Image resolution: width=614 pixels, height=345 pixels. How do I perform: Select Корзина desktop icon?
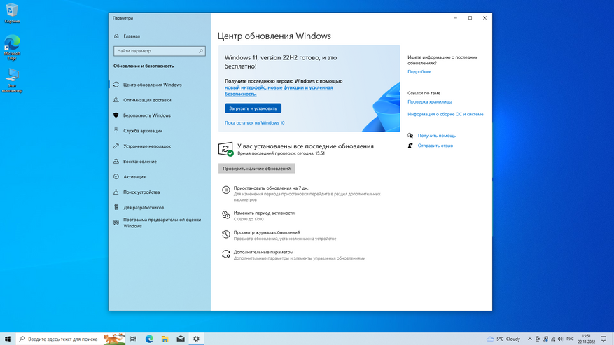pos(12,13)
